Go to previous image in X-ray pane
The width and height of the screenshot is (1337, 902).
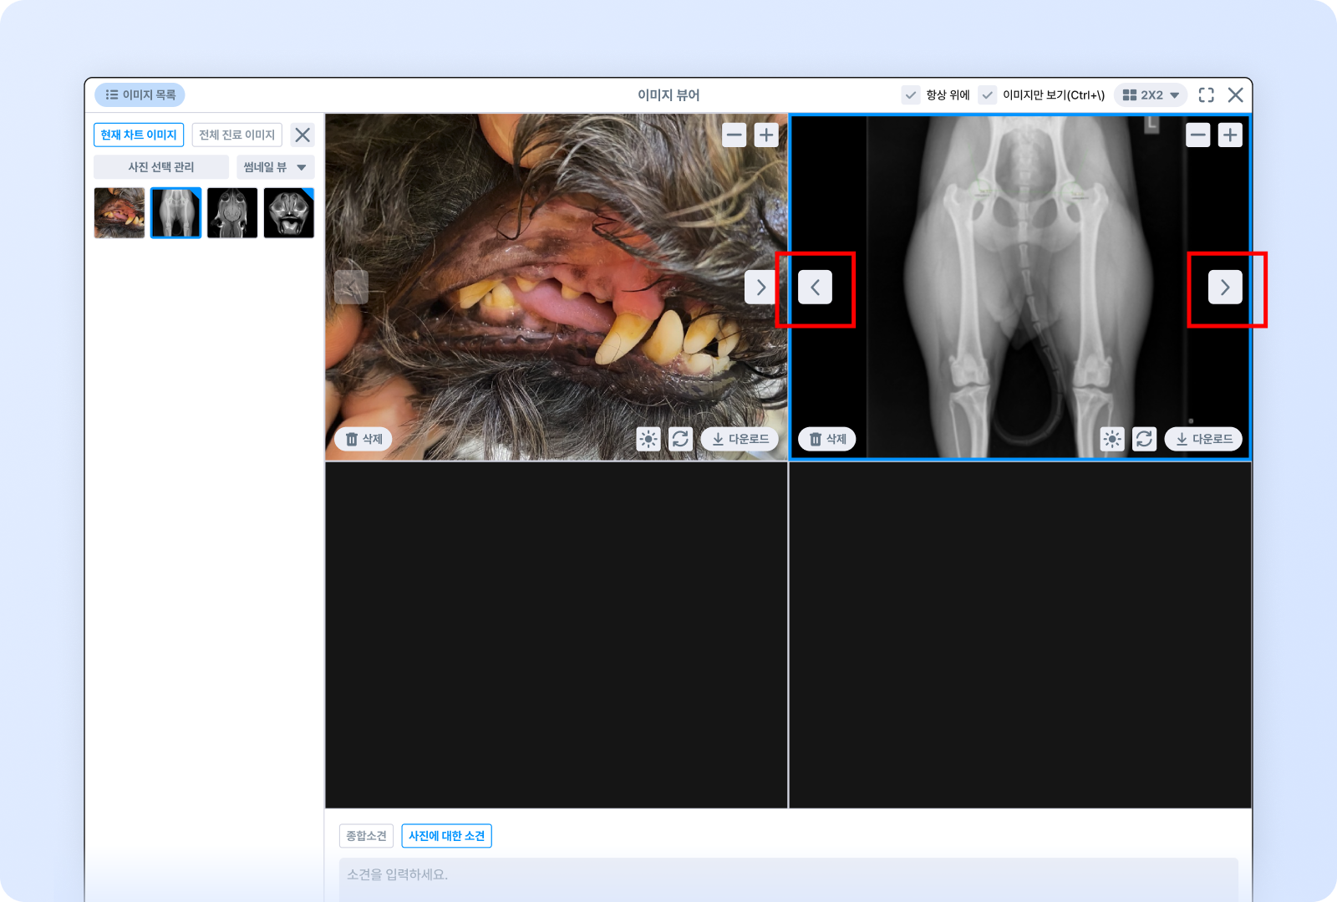point(815,288)
